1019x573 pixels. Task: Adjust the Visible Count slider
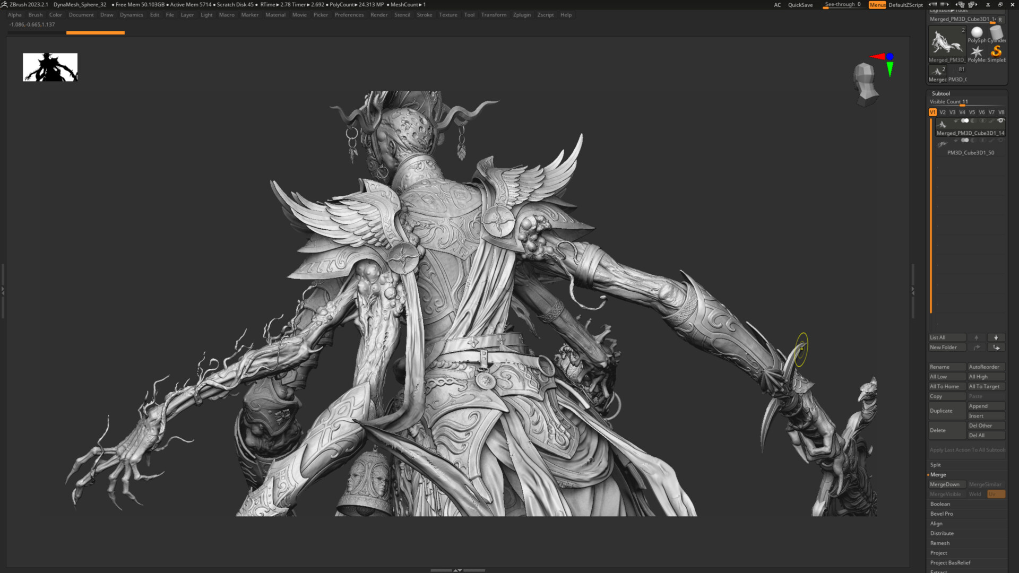(962, 105)
